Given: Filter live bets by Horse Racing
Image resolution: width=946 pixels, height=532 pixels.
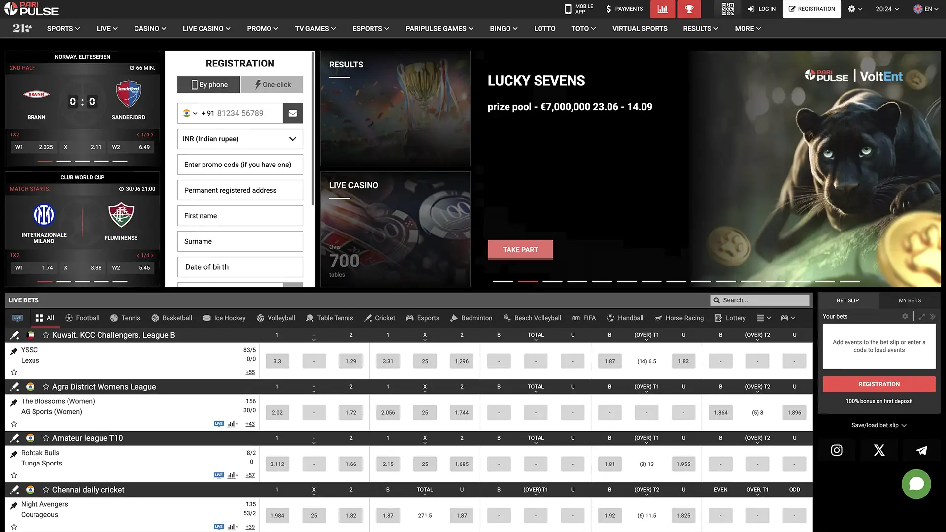Looking at the screenshot, I should 679,318.
